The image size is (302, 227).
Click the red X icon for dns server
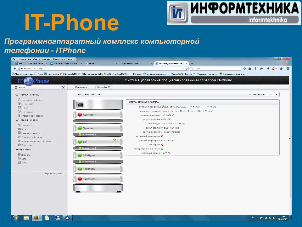tap(162, 145)
